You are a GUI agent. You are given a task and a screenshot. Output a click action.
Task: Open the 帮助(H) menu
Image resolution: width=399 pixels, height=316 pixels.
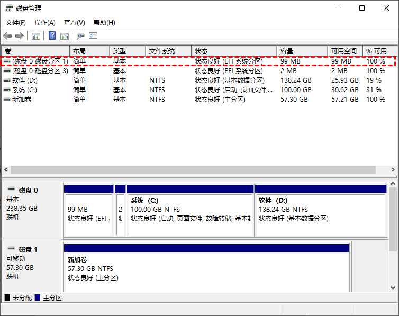(x=104, y=23)
